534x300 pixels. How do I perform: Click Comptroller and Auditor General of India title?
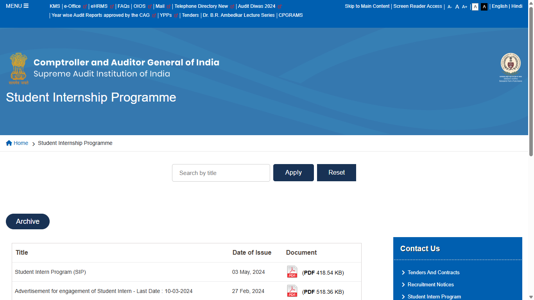[x=126, y=62]
